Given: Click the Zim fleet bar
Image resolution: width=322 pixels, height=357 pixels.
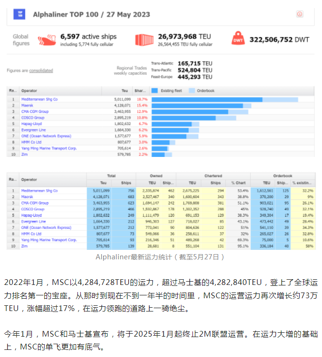Looking at the screenshot, I should (161, 155).
